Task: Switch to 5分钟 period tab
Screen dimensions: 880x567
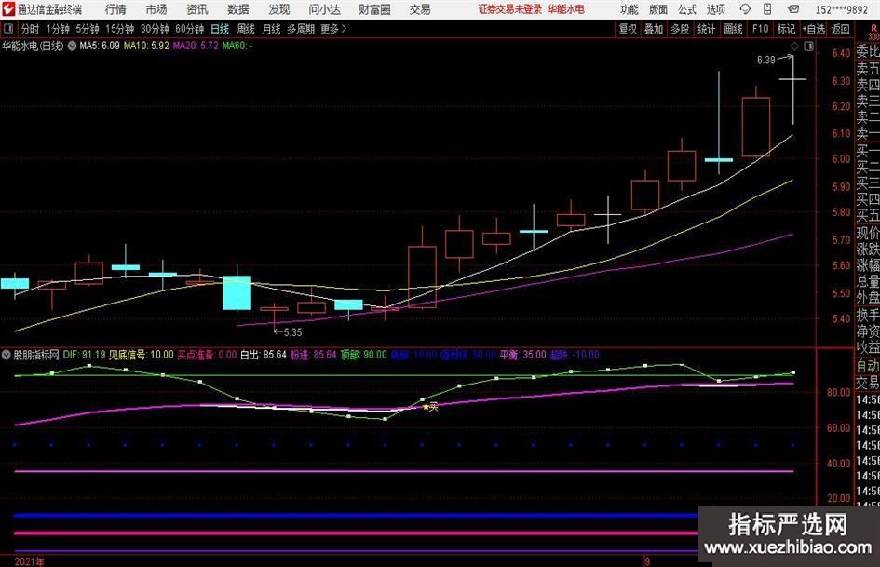Action: 88,29
